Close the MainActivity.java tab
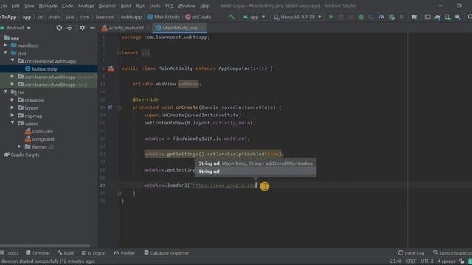The height and width of the screenshot is (265, 472). coord(201,28)
